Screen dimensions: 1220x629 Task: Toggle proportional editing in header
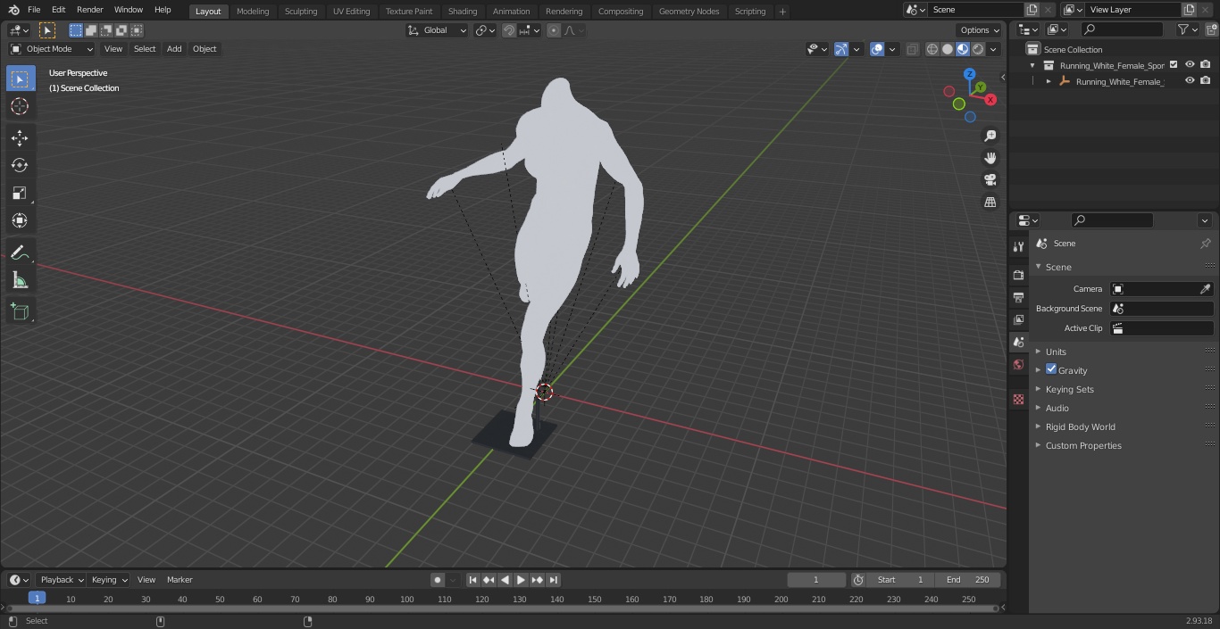554,30
